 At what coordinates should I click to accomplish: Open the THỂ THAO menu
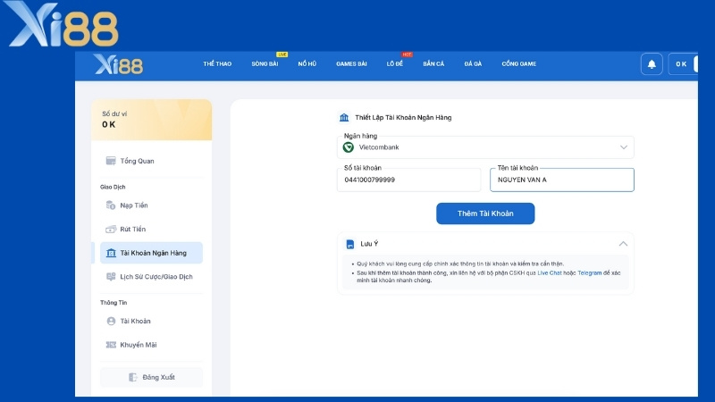point(217,63)
